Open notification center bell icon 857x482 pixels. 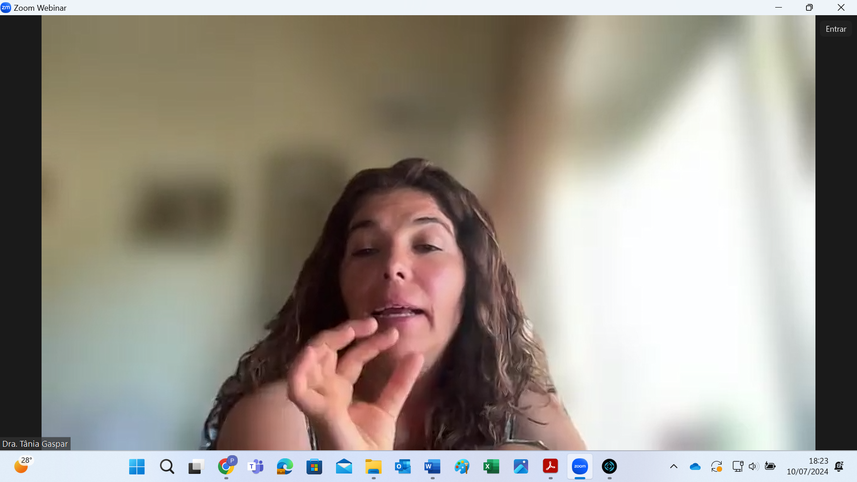coord(839,466)
